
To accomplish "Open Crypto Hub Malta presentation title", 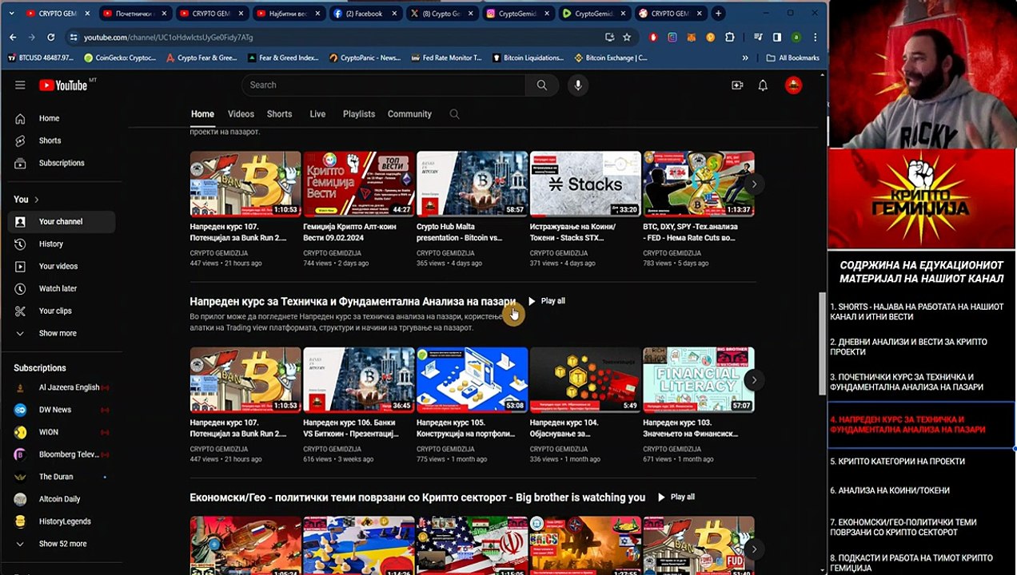I will (460, 232).
